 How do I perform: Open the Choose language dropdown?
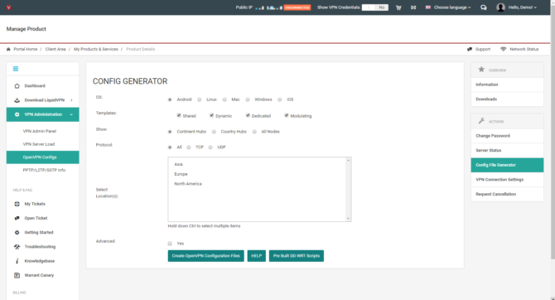pos(452,7)
